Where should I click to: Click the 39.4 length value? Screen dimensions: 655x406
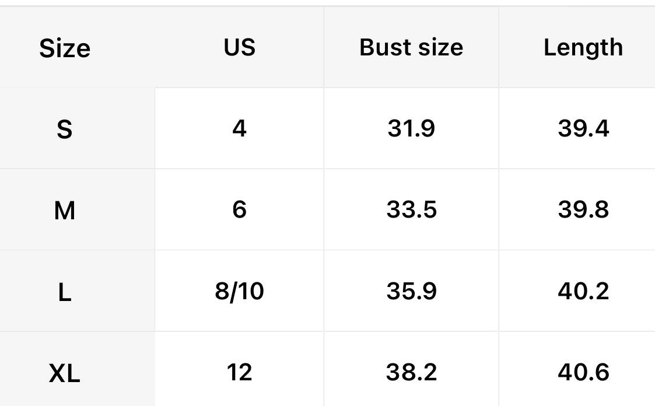[583, 128]
